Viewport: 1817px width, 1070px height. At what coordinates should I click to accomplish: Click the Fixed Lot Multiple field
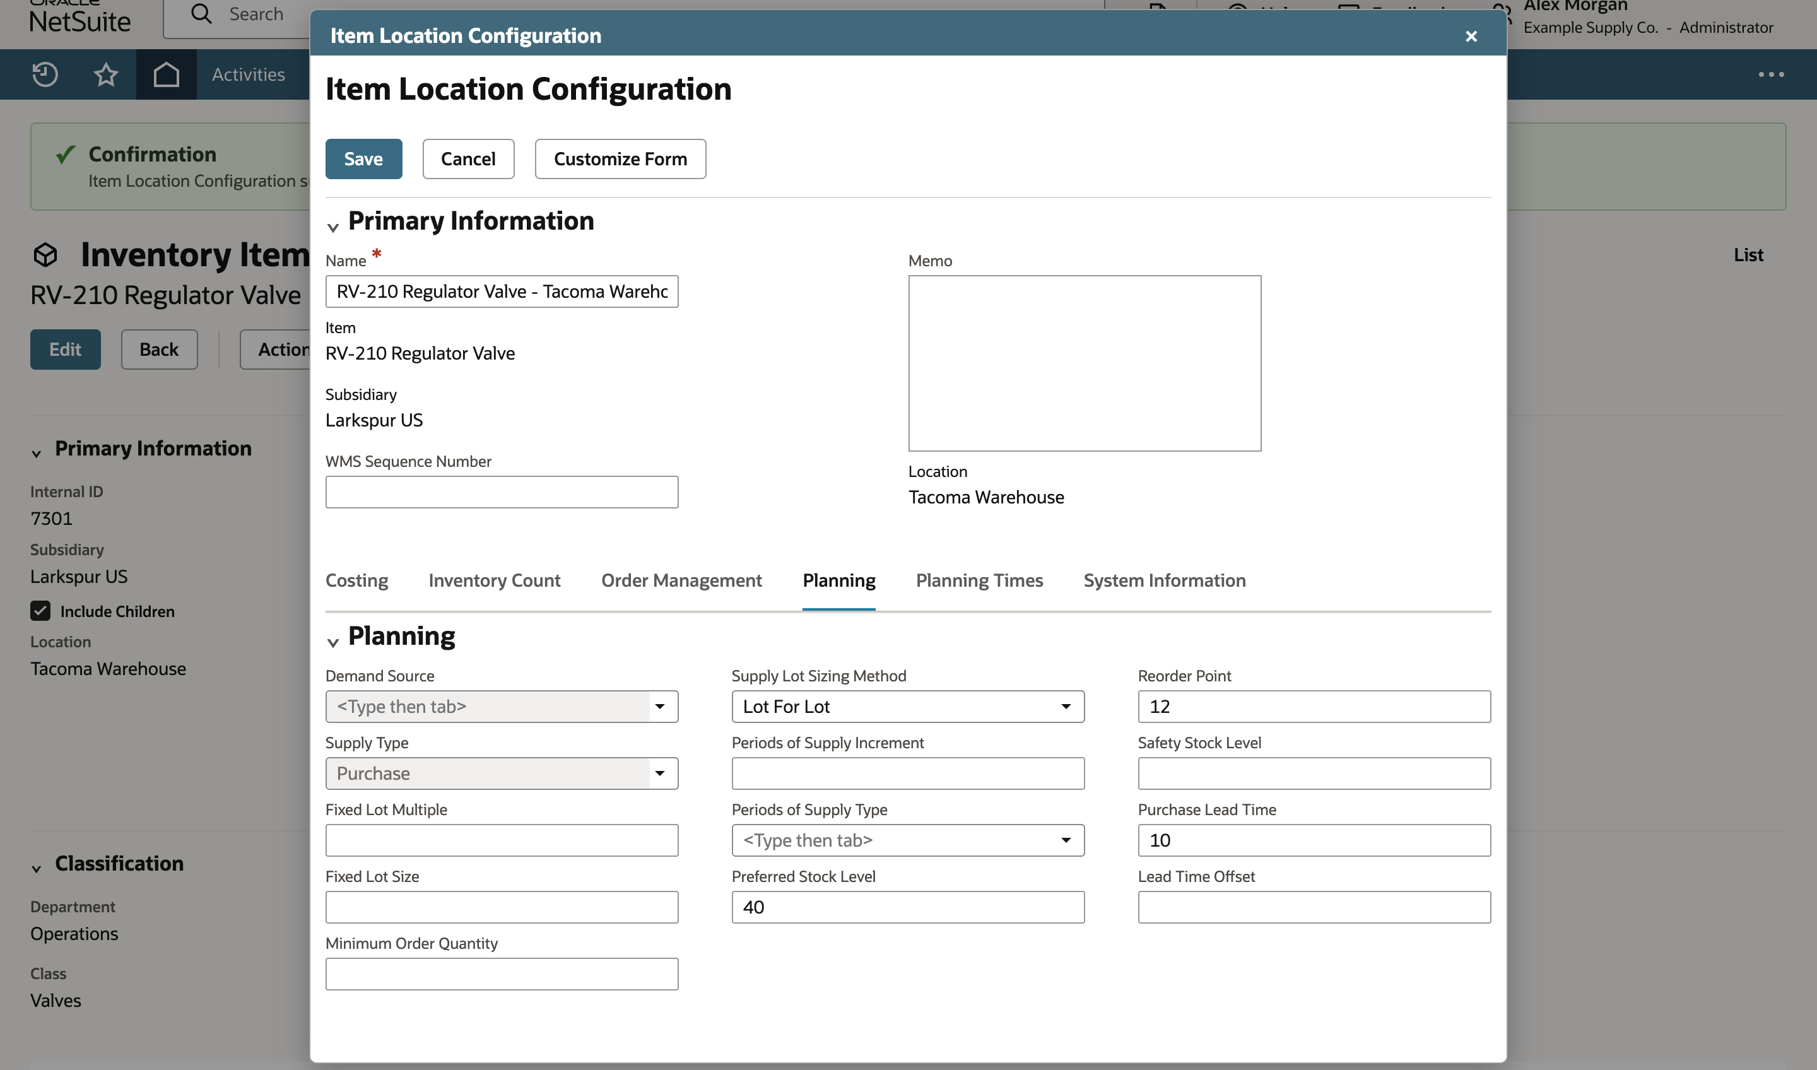coord(501,840)
